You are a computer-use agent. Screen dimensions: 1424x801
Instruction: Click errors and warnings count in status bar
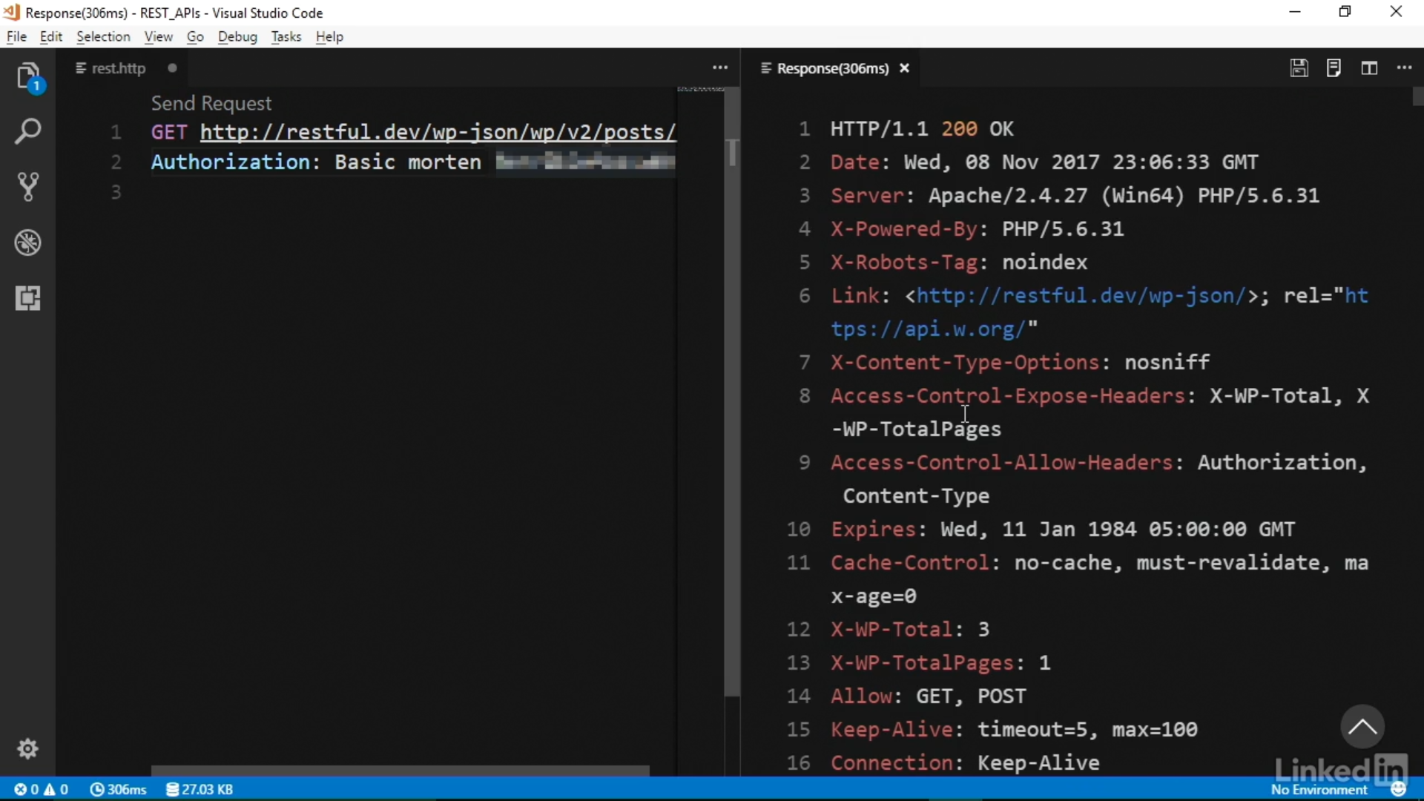coord(42,789)
